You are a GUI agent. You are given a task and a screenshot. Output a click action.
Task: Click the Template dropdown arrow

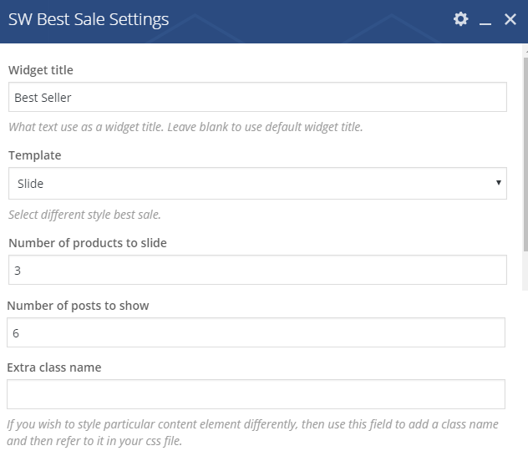(499, 182)
